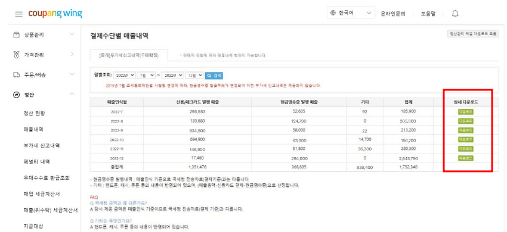This screenshot has width=507, height=232.
Task: Open the notification bell
Action: (455, 14)
